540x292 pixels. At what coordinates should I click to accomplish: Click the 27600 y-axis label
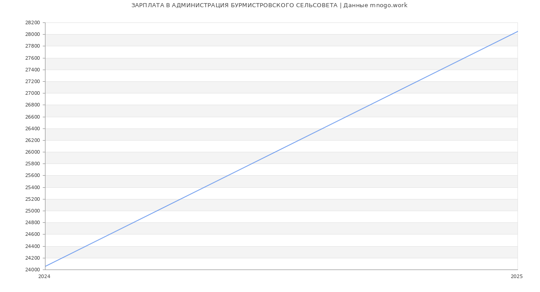tap(32, 58)
